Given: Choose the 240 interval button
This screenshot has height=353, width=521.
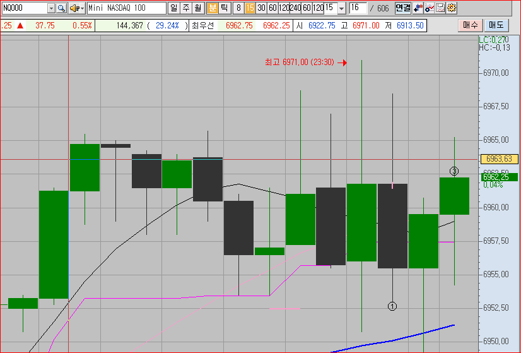Looking at the screenshot, I should coord(295,8).
